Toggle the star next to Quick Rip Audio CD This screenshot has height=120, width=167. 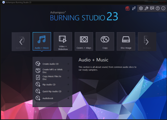coord(68,91)
